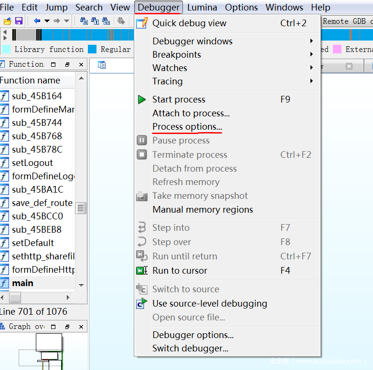373x370 pixels.
Task: Click the navigation band left arrow
Action: (5, 32)
